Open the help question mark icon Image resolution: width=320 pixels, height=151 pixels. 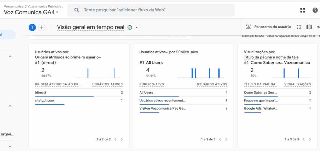[315, 10]
